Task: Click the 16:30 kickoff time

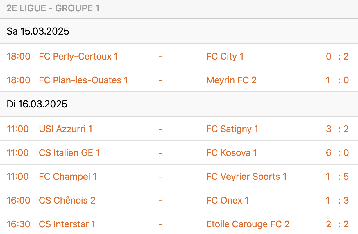Action: click(x=18, y=224)
